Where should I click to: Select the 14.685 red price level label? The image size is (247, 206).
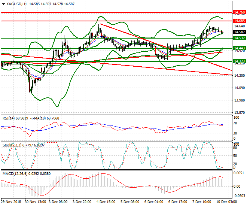239,21
